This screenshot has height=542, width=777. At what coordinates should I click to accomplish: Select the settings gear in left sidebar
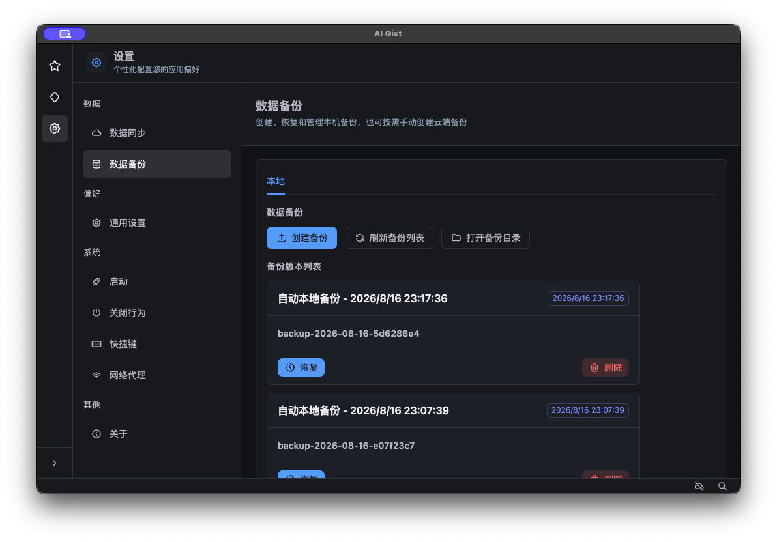point(55,128)
